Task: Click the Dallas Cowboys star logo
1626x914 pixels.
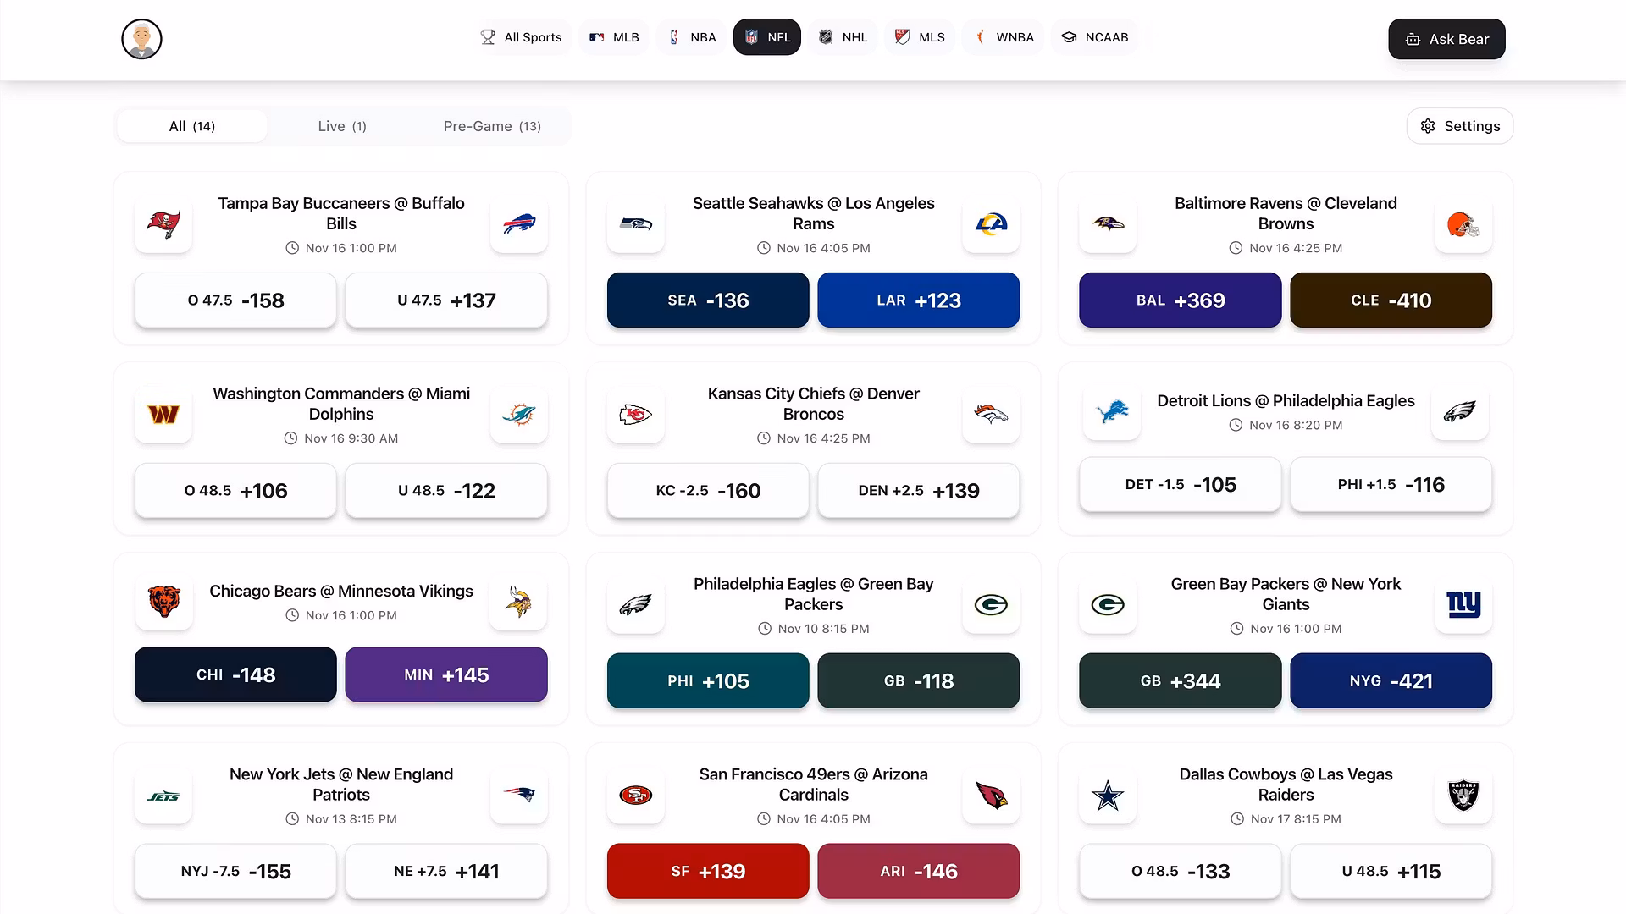Action: (1108, 796)
